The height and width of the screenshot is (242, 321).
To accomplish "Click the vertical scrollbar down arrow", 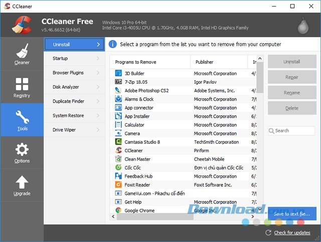I will coord(260,209).
